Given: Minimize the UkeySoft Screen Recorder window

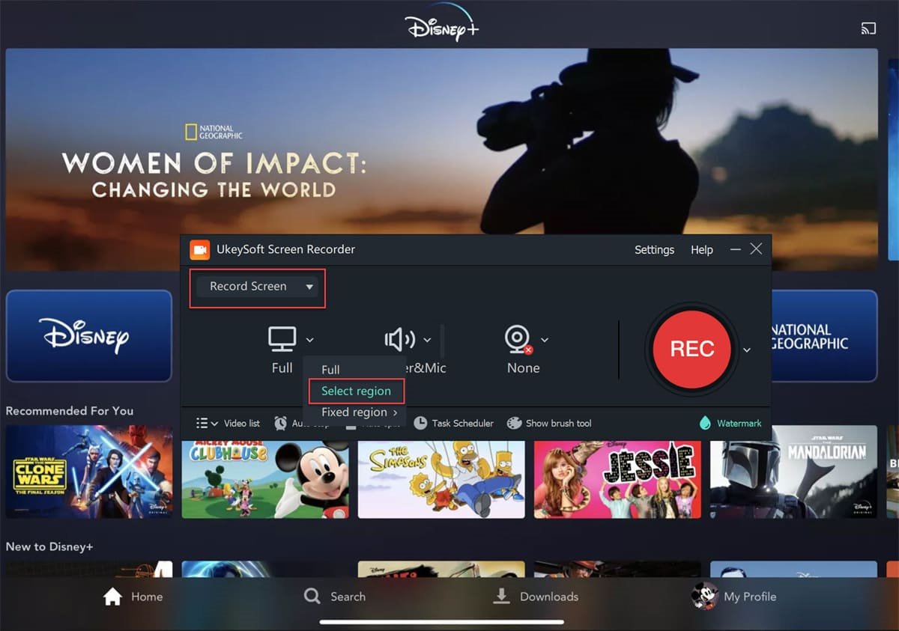Looking at the screenshot, I should [x=736, y=249].
